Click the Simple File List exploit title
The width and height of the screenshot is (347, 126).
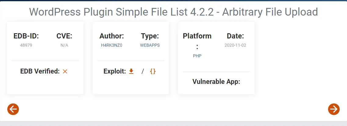coord(173,12)
